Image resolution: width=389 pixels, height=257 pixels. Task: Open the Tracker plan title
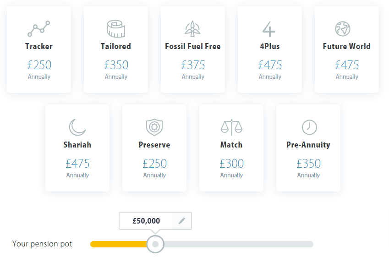coord(39,46)
